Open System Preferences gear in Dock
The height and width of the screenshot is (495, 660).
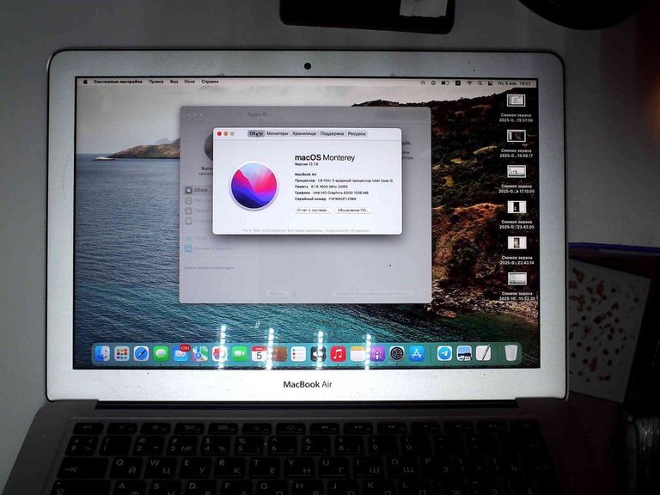click(x=397, y=354)
